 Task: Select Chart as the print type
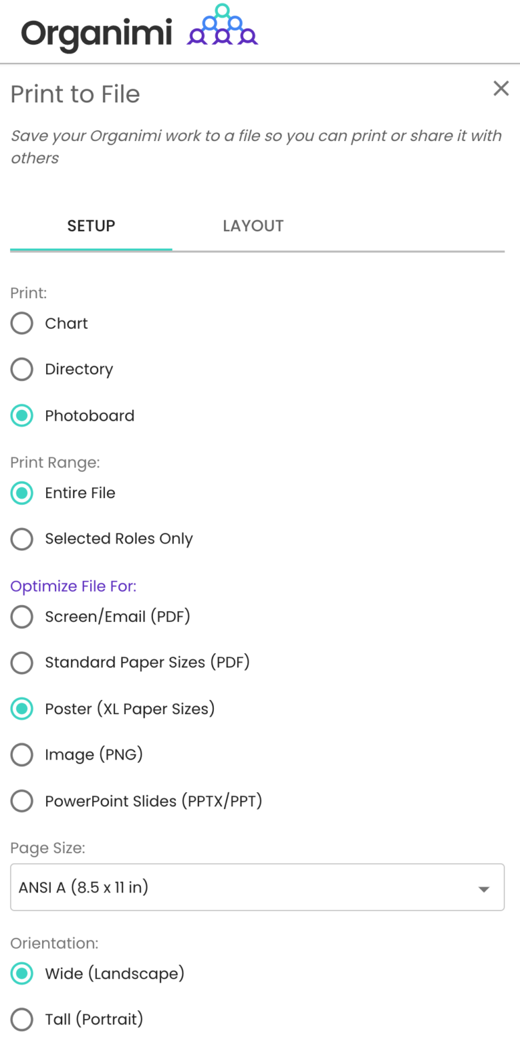(22, 323)
